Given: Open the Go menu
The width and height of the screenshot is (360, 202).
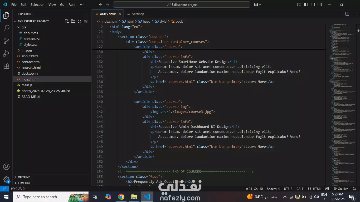Looking at the screenshot, I should (x=62, y=4).
